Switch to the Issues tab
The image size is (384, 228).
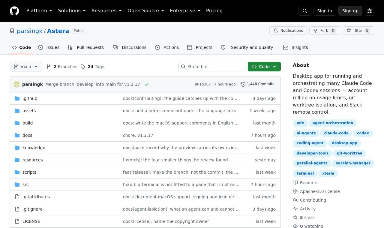49,47
